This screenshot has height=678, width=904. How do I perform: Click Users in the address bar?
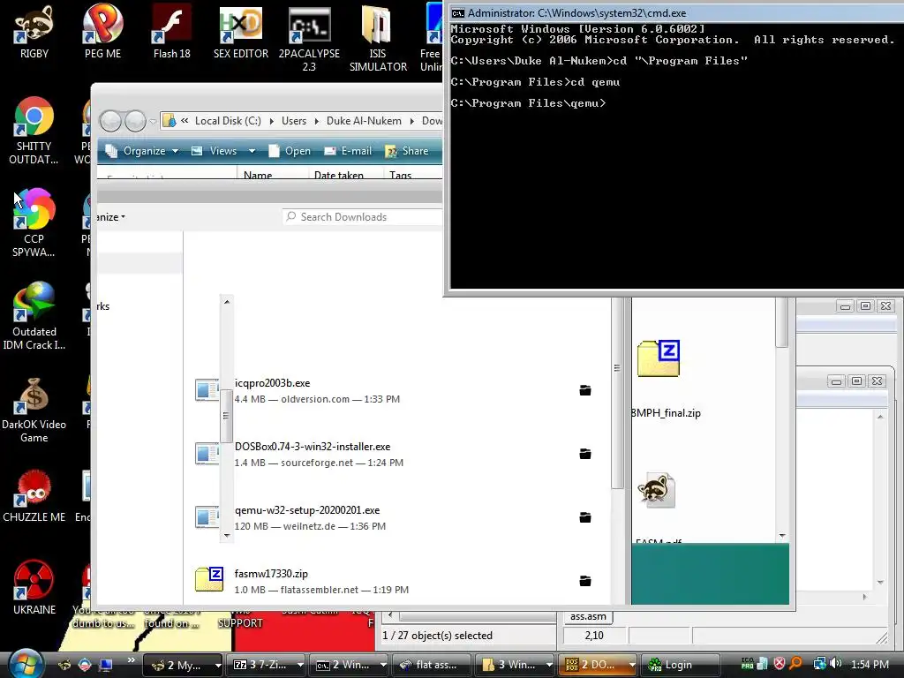pos(294,121)
